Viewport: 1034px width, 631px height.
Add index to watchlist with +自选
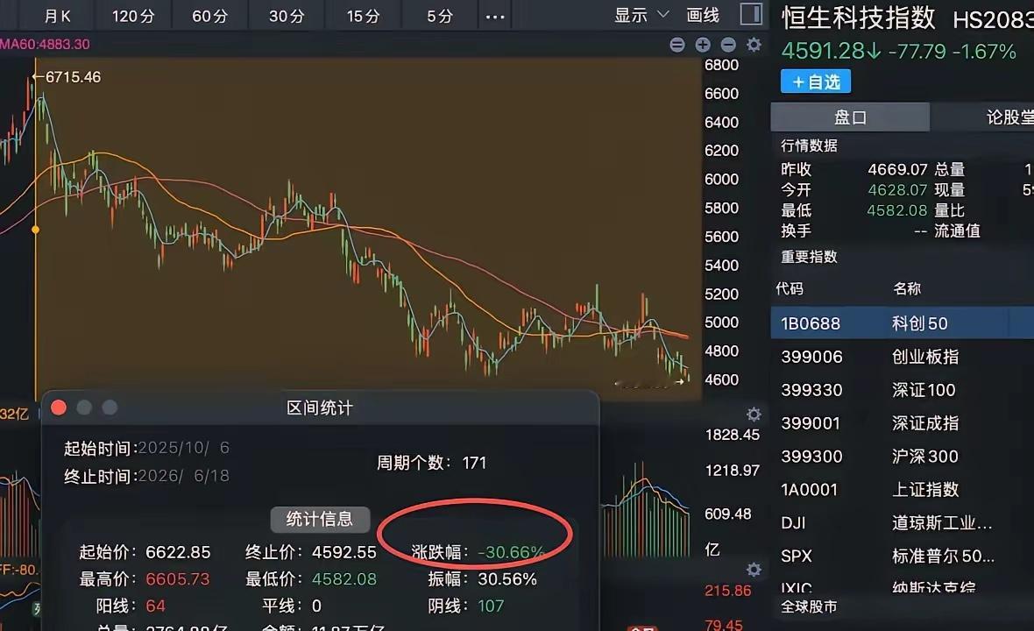click(816, 82)
